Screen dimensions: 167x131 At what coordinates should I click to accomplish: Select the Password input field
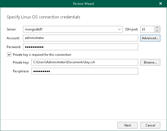click(80, 47)
